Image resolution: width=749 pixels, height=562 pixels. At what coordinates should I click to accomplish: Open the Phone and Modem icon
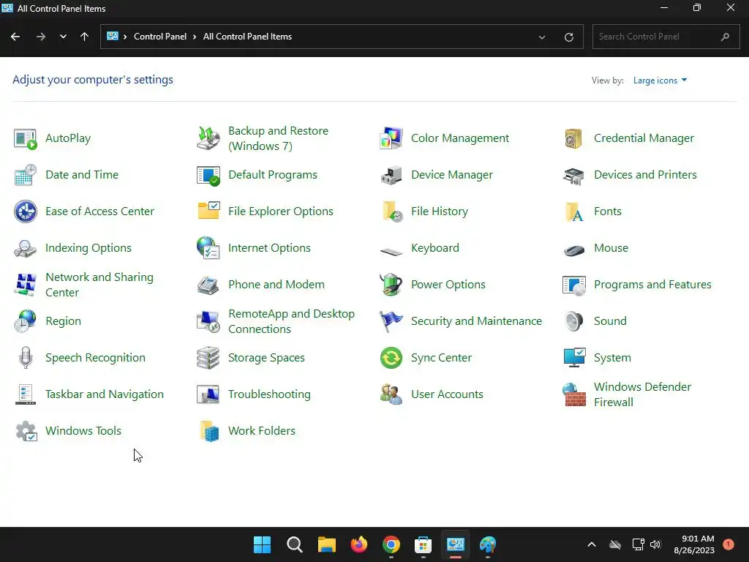coord(208,285)
